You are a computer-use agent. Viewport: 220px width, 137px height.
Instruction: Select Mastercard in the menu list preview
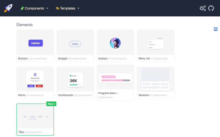152,45
